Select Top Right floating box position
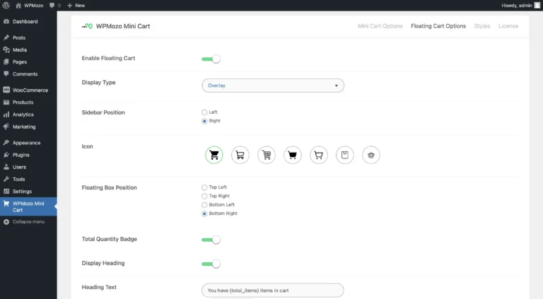This screenshot has height=299, width=543. (204, 197)
